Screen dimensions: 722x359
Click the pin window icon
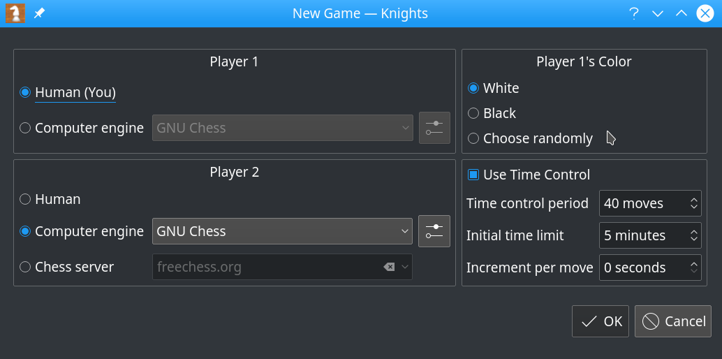pyautogui.click(x=40, y=13)
